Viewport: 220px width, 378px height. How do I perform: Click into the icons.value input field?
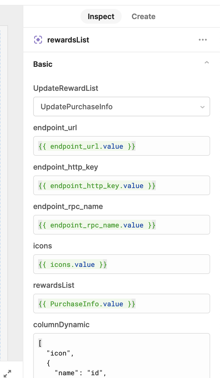[x=122, y=264]
